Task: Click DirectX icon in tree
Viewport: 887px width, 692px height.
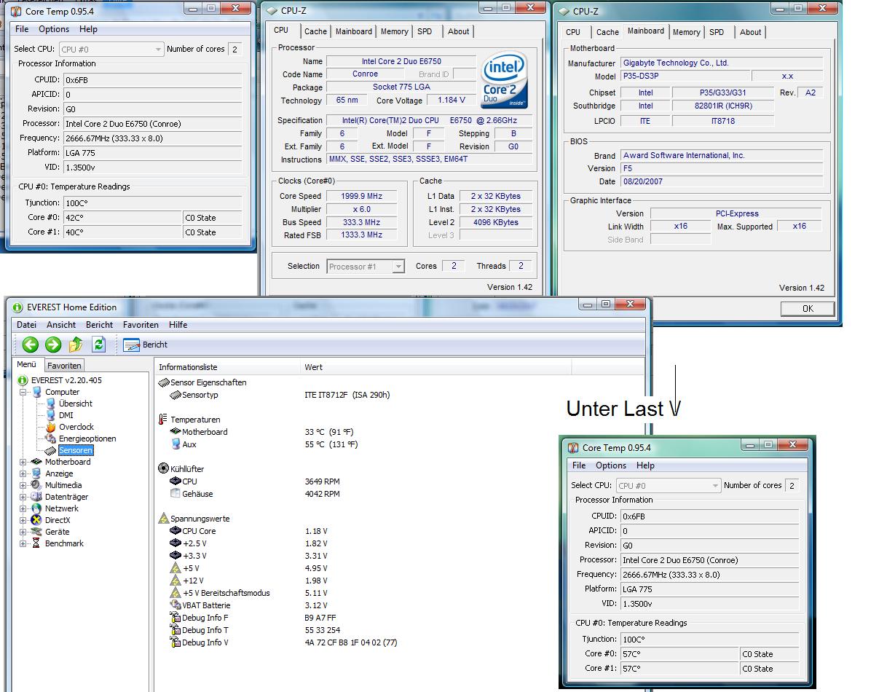Action: (x=36, y=520)
